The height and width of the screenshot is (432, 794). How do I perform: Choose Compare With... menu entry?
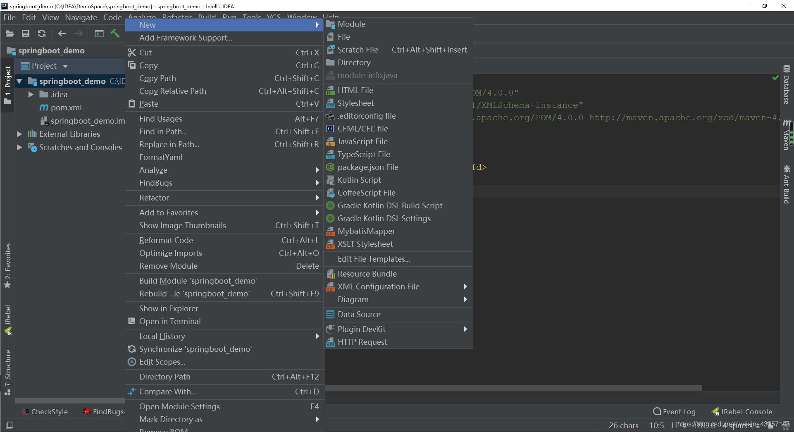(224, 392)
